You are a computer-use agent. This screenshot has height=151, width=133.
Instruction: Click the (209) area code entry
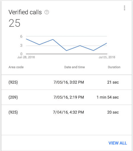tap(13, 97)
